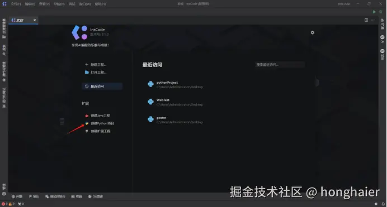Run the project with the green play icon

click(374, 12)
